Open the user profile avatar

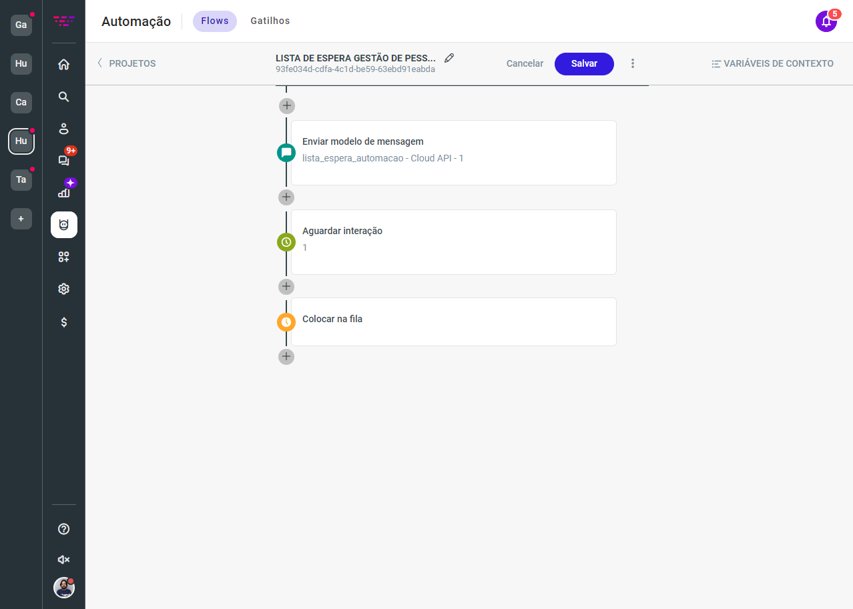(64, 588)
